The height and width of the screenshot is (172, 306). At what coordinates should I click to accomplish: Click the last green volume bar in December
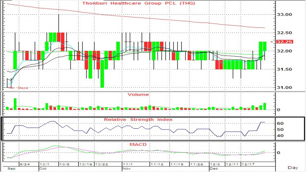265,106
